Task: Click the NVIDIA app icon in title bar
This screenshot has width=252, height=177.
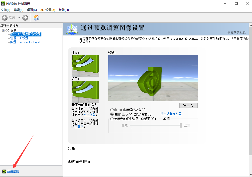Action: coord(3,3)
